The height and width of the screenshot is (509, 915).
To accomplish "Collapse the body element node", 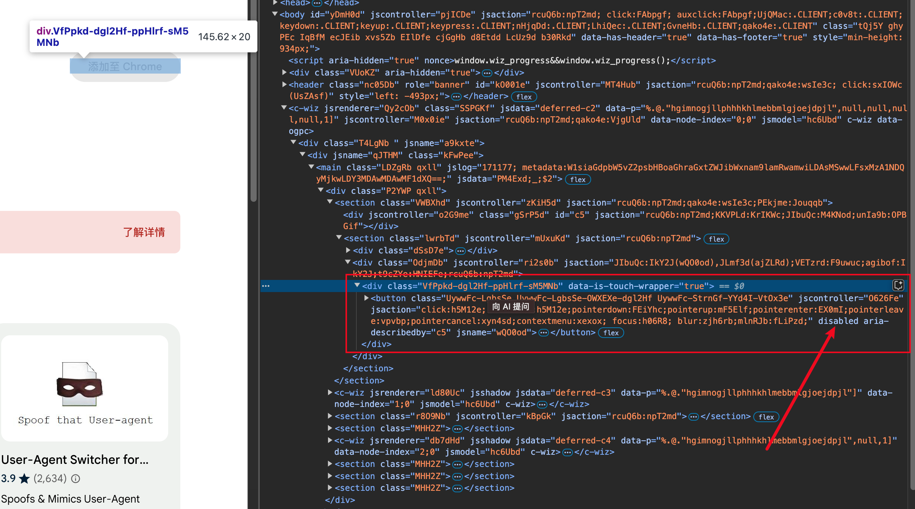I will pyautogui.click(x=275, y=14).
